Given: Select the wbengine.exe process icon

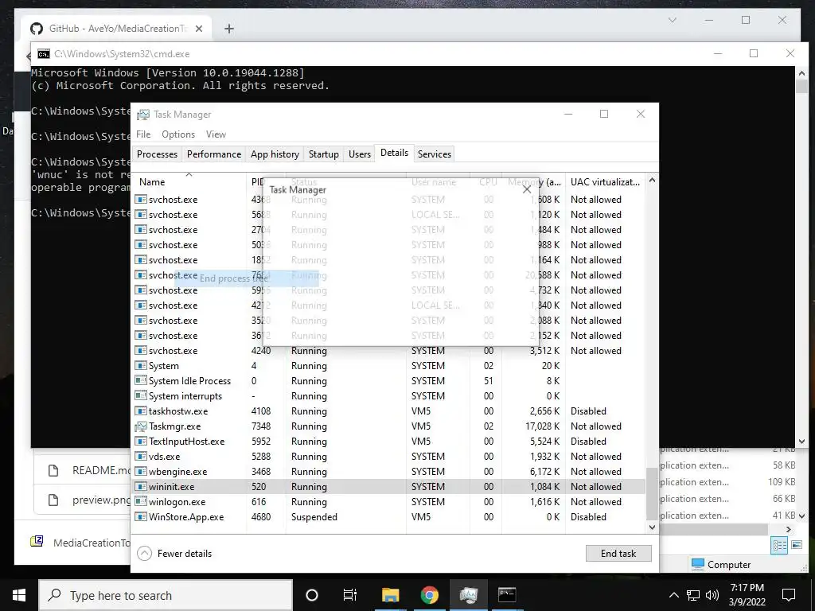Looking at the screenshot, I should pos(140,472).
